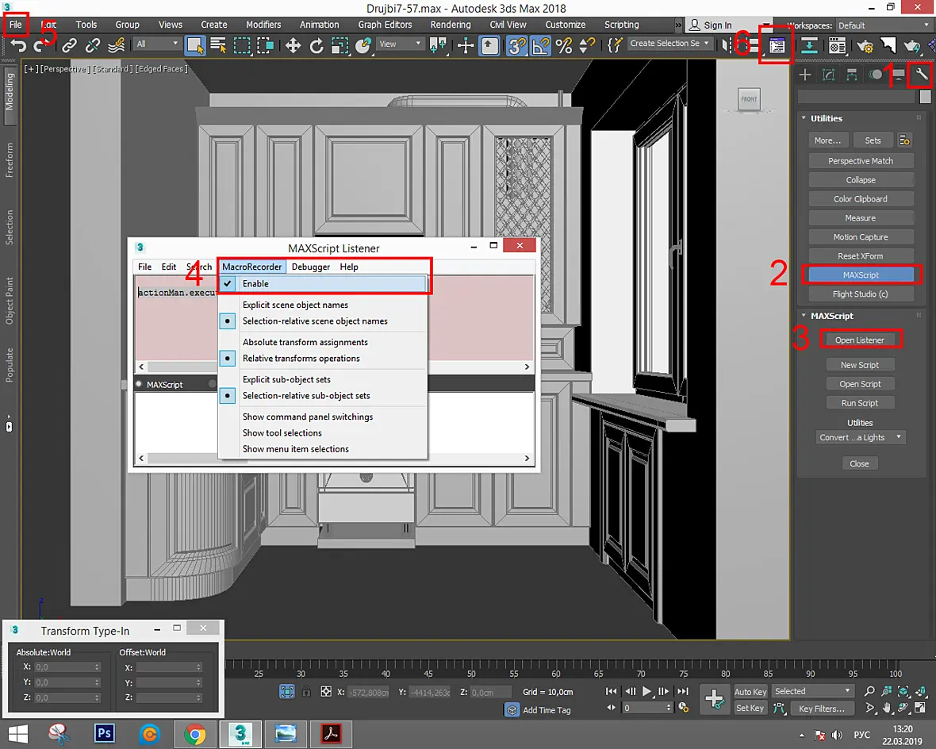
Task: Play the animation
Action: (646, 691)
